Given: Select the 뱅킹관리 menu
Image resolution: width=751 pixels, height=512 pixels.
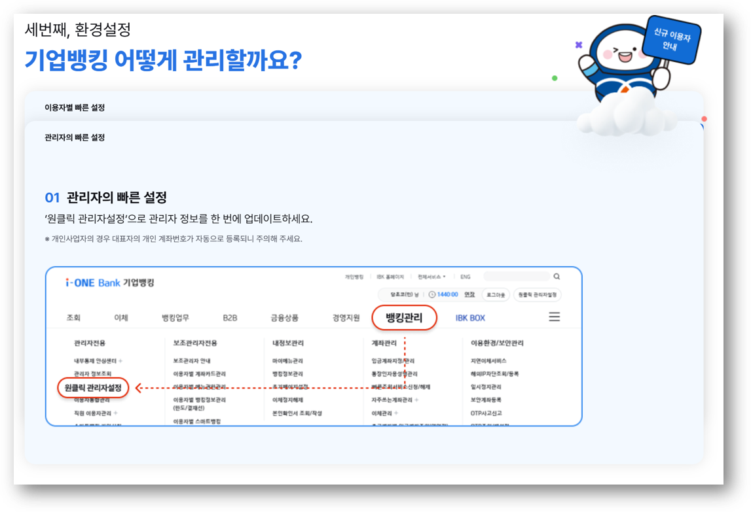Looking at the screenshot, I should tap(404, 318).
